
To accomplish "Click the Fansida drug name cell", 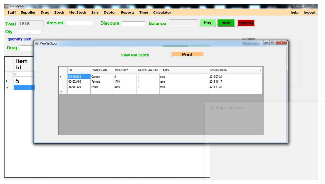I will tap(102, 82).
